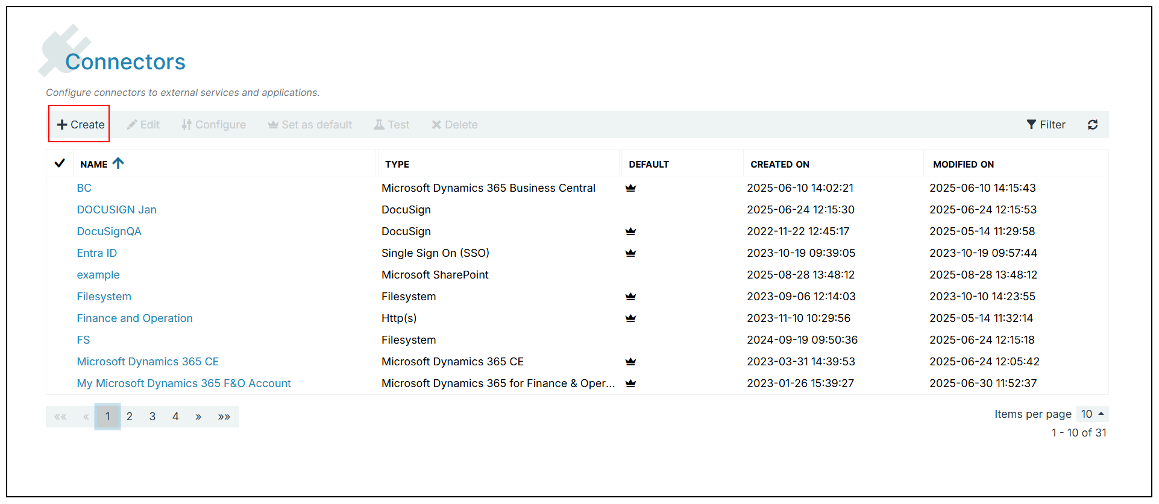Viewport: 1159px width, 504px height.
Task: Click the Connectors page heading
Action: pos(125,61)
